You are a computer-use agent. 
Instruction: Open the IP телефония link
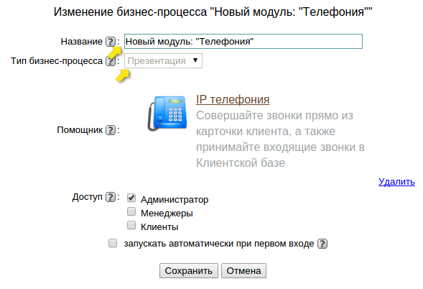[x=233, y=99]
